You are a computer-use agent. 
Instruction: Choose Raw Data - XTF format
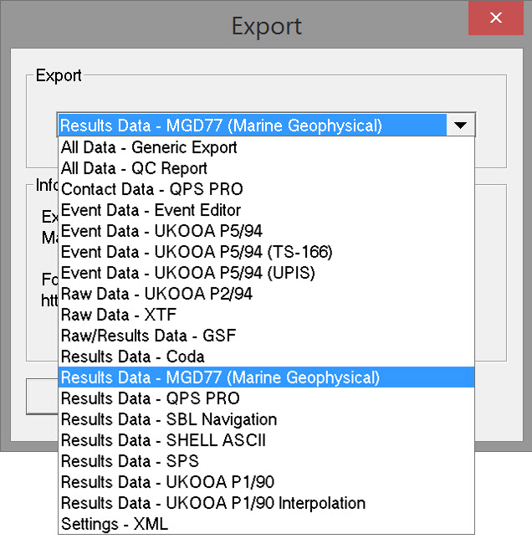(119, 315)
